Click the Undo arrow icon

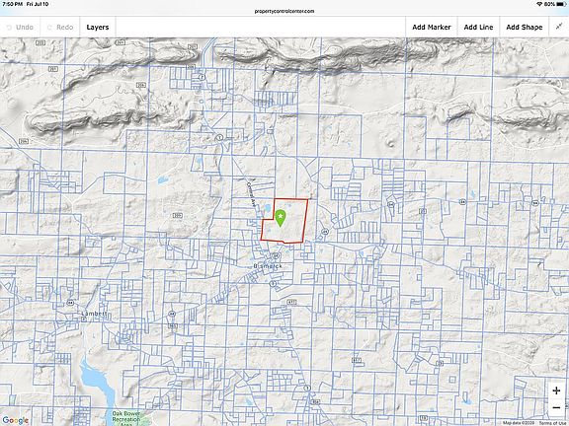9,28
